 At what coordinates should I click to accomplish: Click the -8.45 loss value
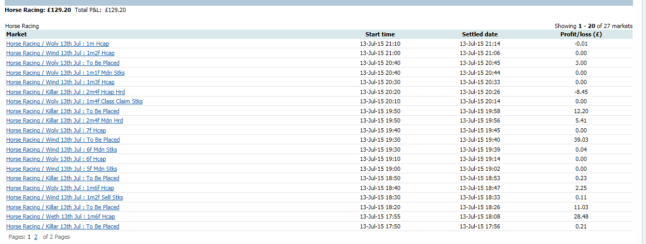click(581, 92)
